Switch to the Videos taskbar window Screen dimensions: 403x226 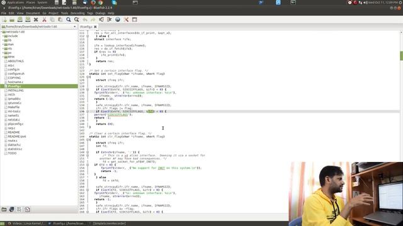coord(26,223)
